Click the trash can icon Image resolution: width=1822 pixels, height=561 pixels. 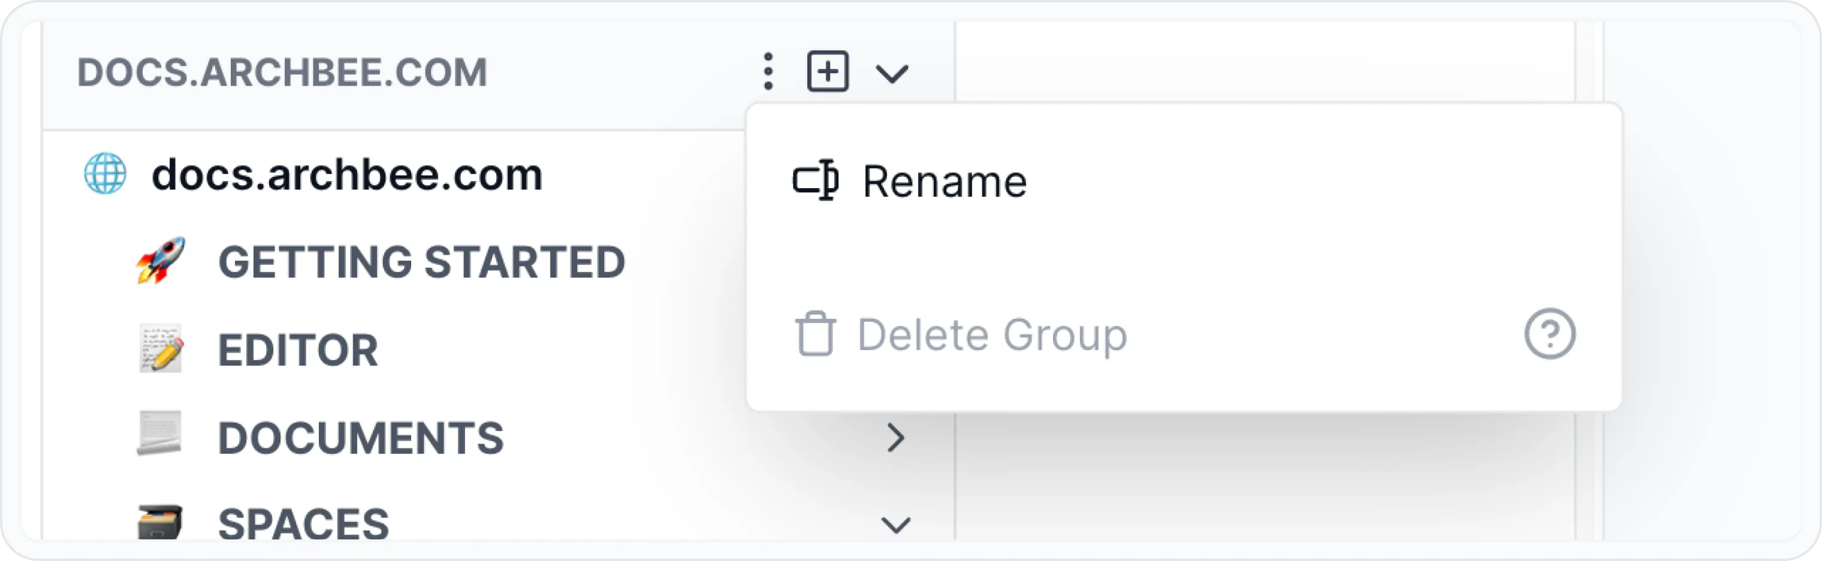click(x=816, y=334)
